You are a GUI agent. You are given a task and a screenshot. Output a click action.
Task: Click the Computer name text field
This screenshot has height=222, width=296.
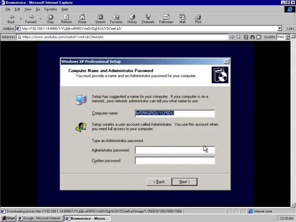point(175,113)
